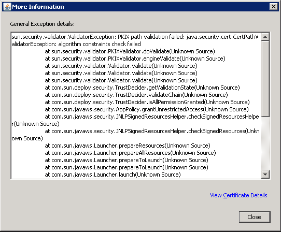
Task: Select the PKIXValidator.doValidate stack trace line
Action: coord(130,51)
